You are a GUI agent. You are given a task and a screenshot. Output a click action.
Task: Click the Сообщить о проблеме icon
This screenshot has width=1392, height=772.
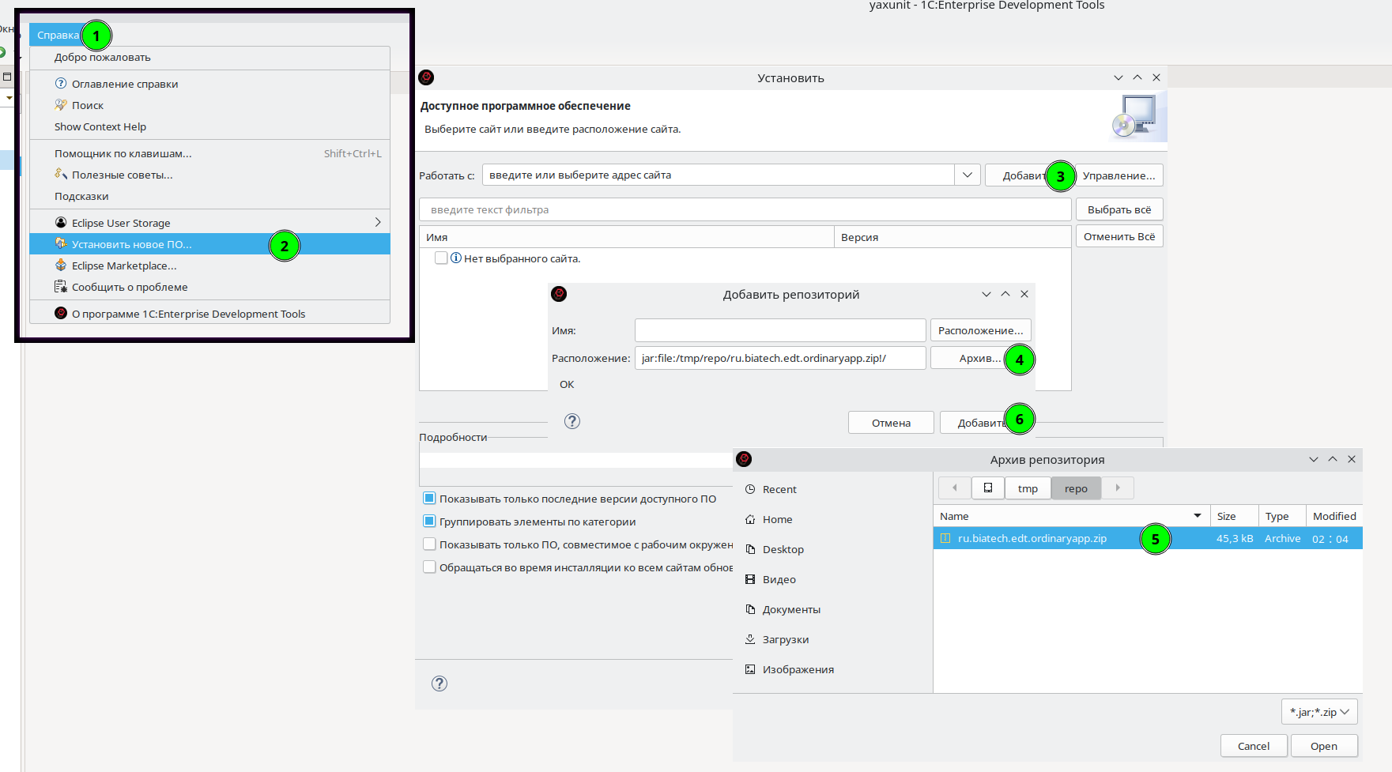click(61, 286)
